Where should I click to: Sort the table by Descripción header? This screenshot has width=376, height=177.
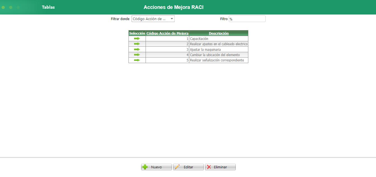coord(219,33)
